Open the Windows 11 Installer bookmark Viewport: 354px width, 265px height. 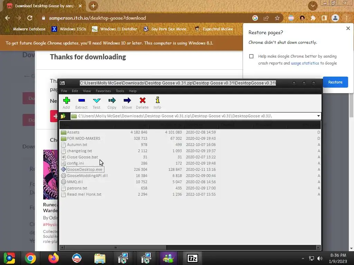(115, 29)
